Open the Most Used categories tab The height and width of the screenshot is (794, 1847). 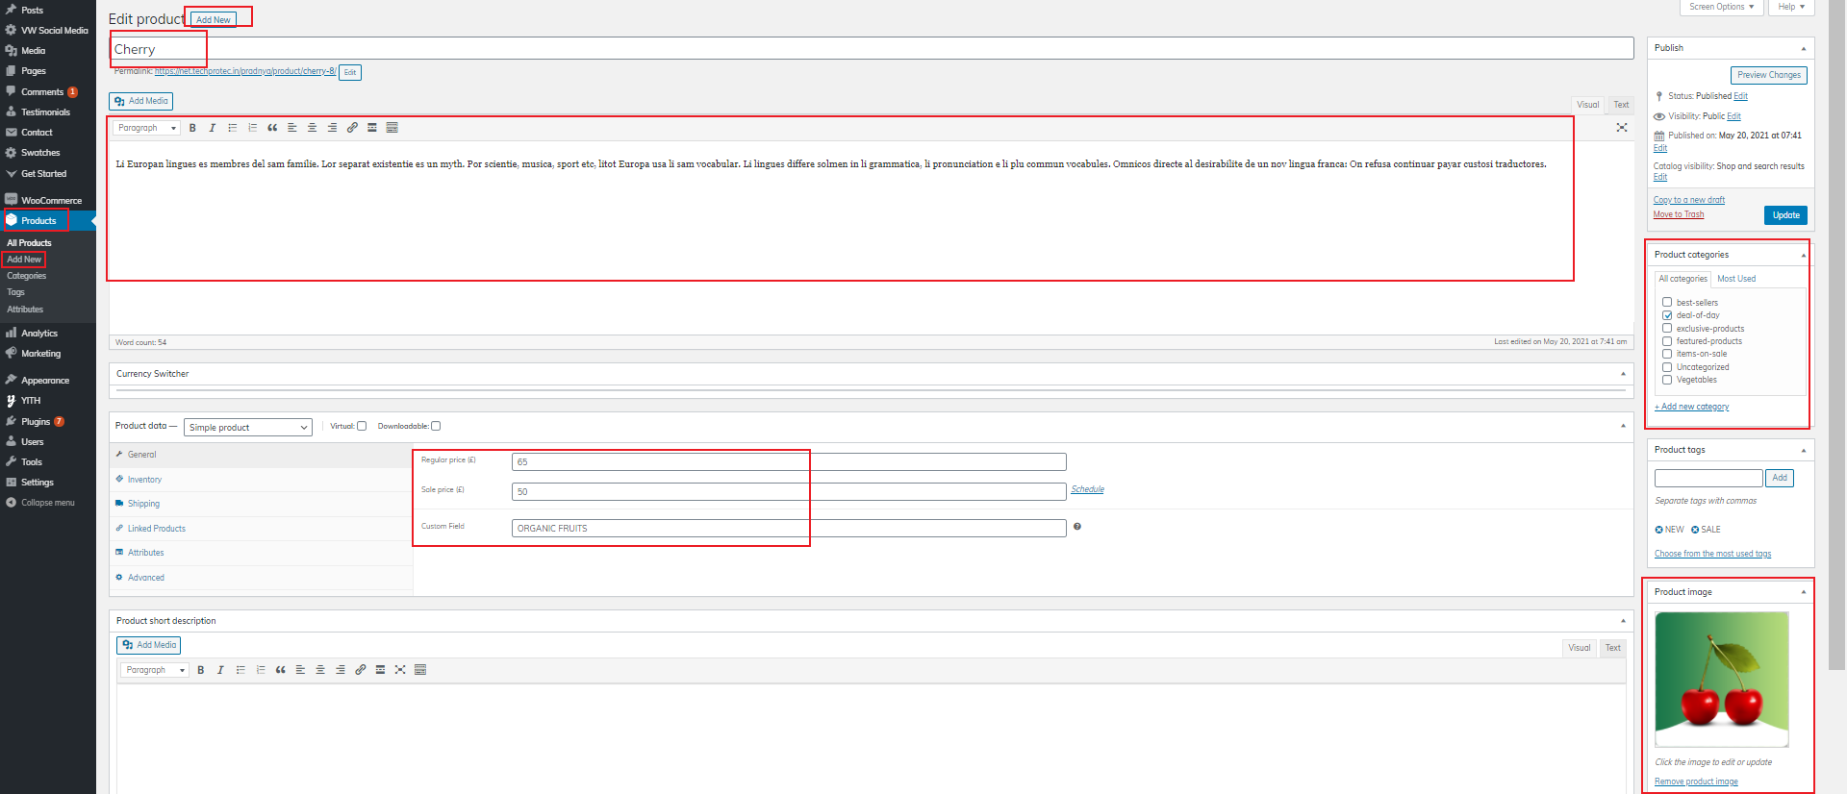click(1736, 279)
